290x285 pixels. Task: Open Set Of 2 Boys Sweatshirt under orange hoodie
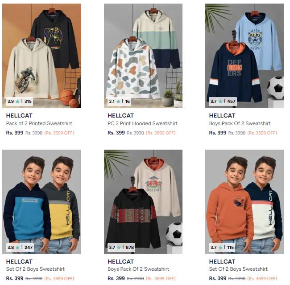coord(238,269)
